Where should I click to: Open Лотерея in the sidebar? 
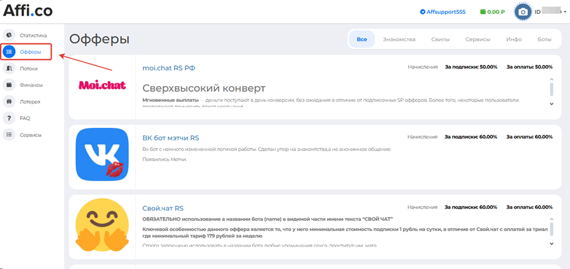30,101
